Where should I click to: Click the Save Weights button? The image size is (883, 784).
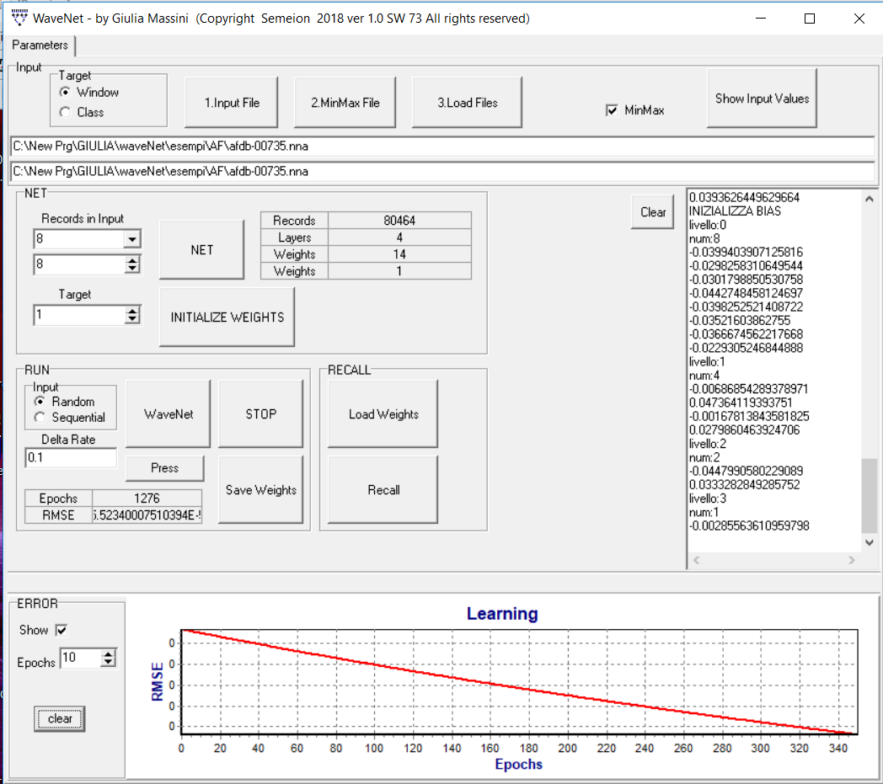point(260,489)
